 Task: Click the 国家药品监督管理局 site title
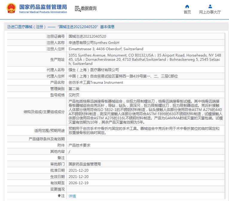pos(43,7)
